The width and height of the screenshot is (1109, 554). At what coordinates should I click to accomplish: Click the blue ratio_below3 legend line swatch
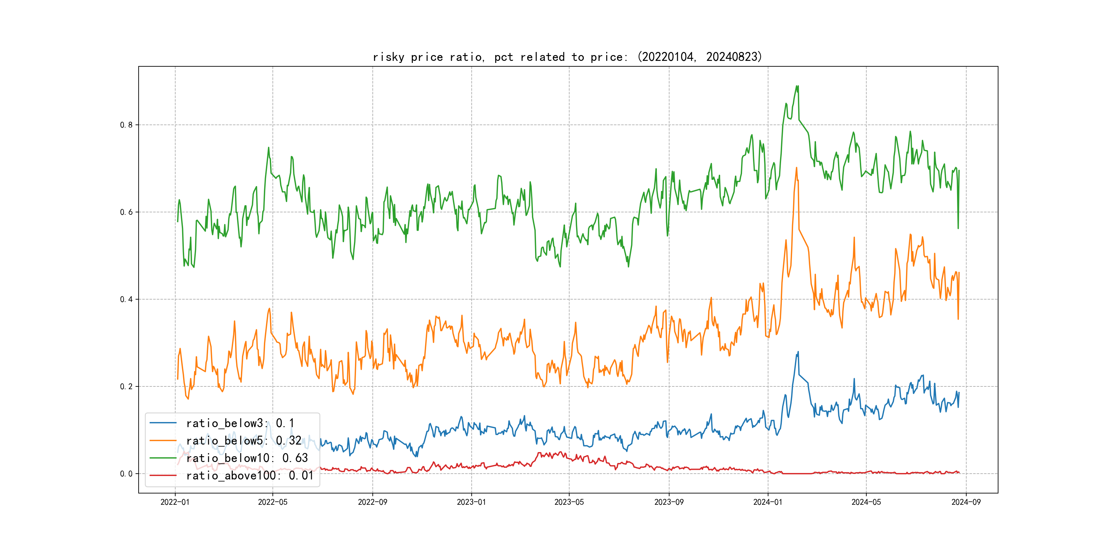[x=163, y=423]
